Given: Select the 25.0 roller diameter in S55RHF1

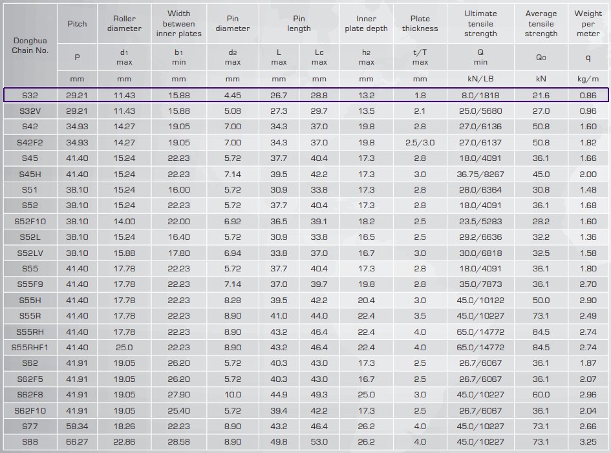Looking at the screenshot, I should pyautogui.click(x=123, y=348).
